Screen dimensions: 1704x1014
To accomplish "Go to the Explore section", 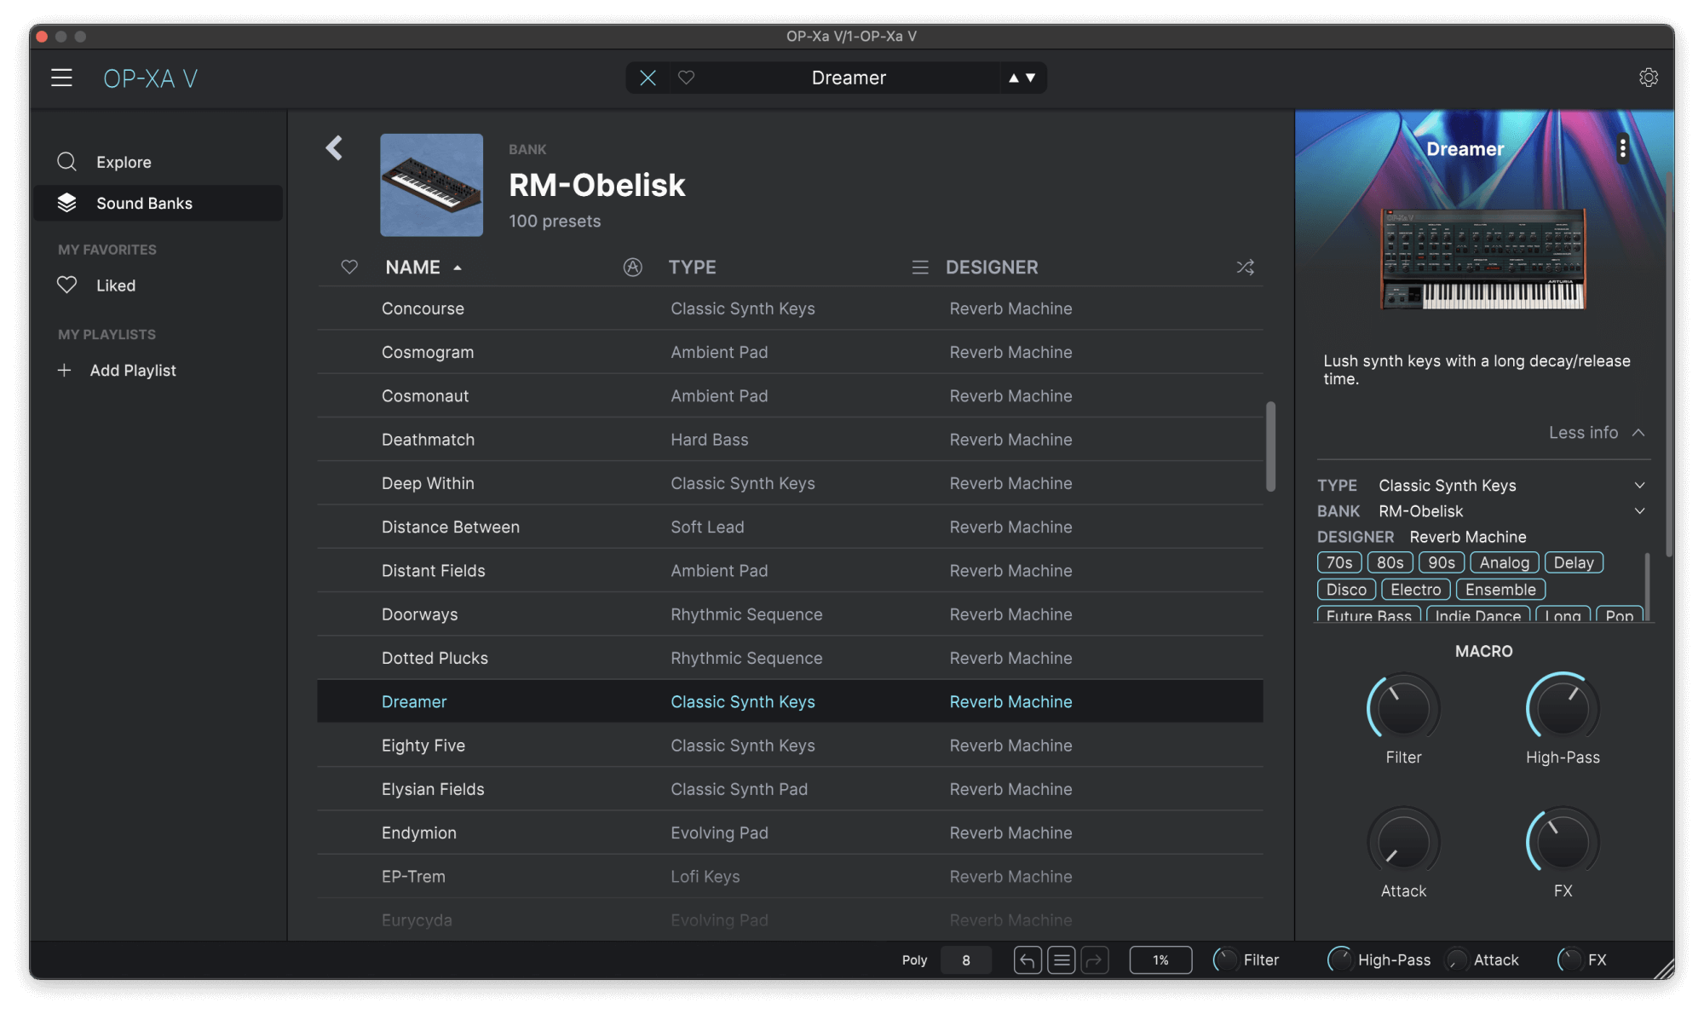I will click(x=124, y=162).
